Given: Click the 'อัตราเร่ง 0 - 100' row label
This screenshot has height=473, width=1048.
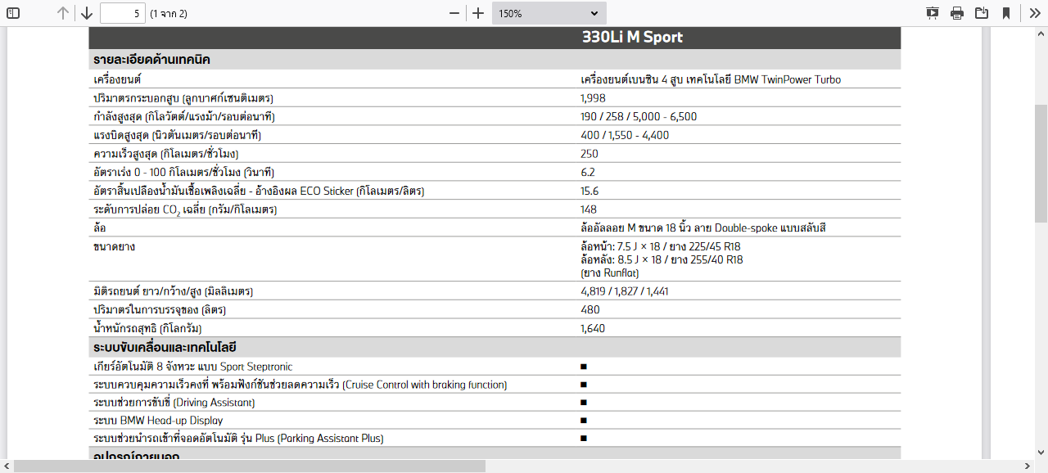Looking at the screenshot, I should [x=184, y=172].
